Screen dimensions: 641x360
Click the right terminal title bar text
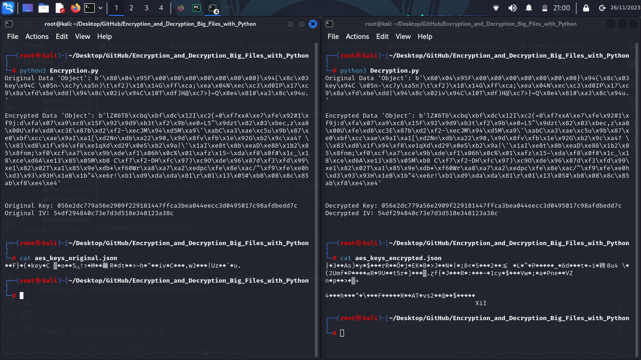471,24
